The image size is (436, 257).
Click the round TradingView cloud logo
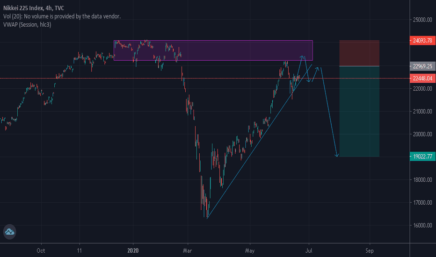coord(10,231)
